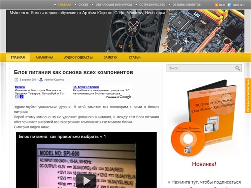The width and height of the screenshot is (251, 188).
Task: Click the calendar icon beside post date
Action: 16,80
